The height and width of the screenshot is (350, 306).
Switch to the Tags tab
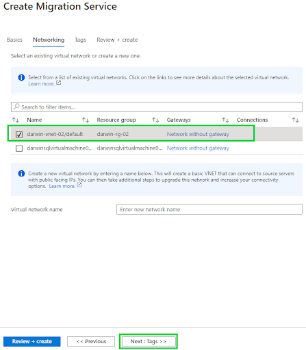80,40
